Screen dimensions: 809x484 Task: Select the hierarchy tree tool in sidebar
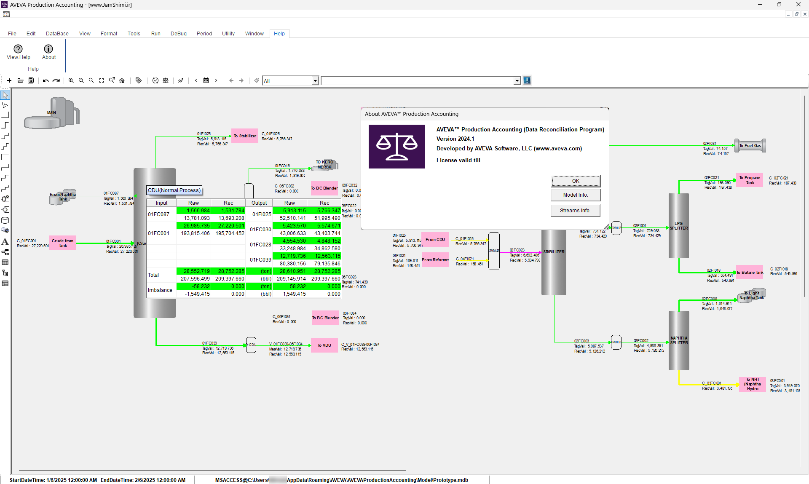tap(5, 273)
